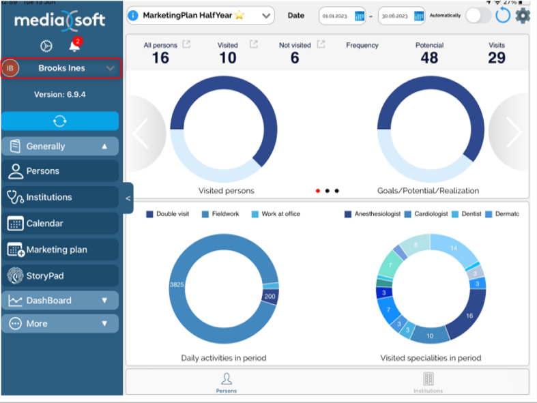Viewport: 537px width, 403px height.
Task: Toggle the Double visit legend item
Action: point(169,213)
